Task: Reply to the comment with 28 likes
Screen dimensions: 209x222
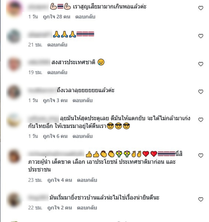Action: coord(85,17)
